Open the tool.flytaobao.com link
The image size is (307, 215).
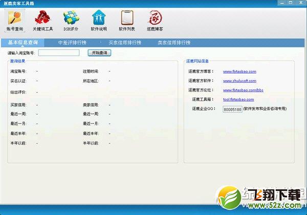pos(238,100)
